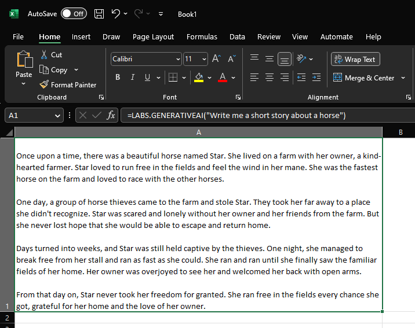
Task: Click the Orientation text angle icon
Action: (x=301, y=58)
